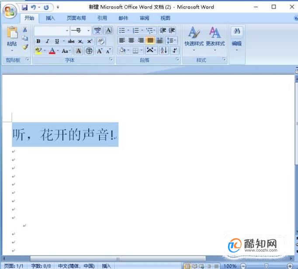298x269 pixels.
Task: Open the underline style dropdown arrow
Action: pyautogui.click(x=64, y=41)
